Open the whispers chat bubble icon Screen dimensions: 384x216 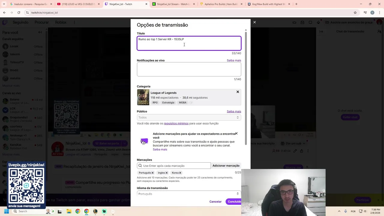pyautogui.click(x=310, y=22)
